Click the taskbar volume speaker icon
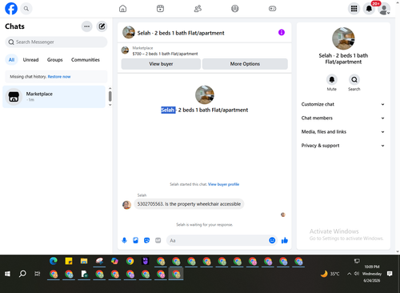400x293 pixels. [357, 274]
